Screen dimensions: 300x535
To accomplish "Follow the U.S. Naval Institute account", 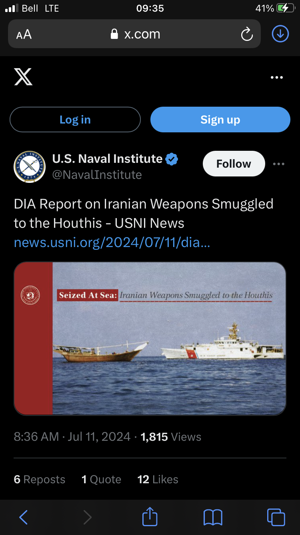I will coord(234,164).
